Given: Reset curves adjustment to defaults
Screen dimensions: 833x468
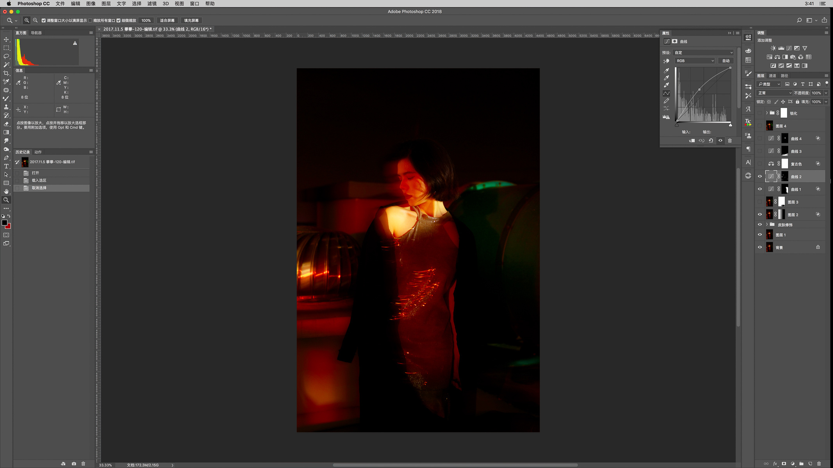Looking at the screenshot, I should pos(711,141).
